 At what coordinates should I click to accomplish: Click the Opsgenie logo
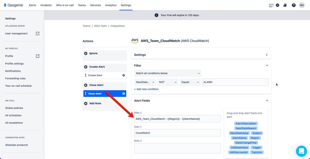[13, 5]
